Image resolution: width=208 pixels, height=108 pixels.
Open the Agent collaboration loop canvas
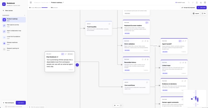[x=14, y=31]
